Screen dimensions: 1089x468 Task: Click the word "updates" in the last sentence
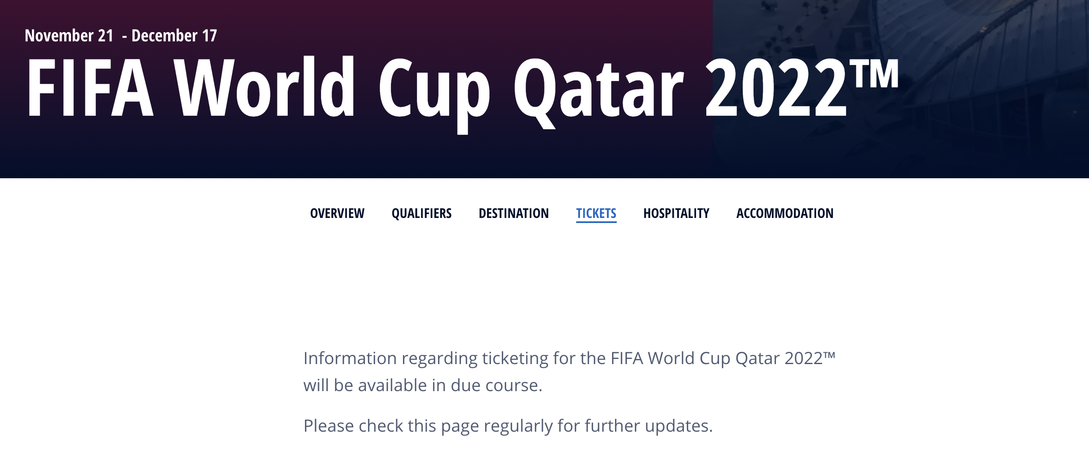point(678,426)
